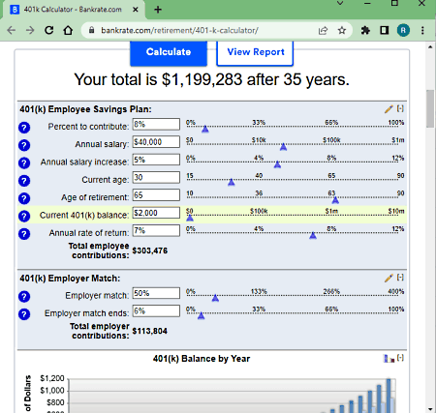Click pencil icon in Employer Match section

click(x=389, y=278)
